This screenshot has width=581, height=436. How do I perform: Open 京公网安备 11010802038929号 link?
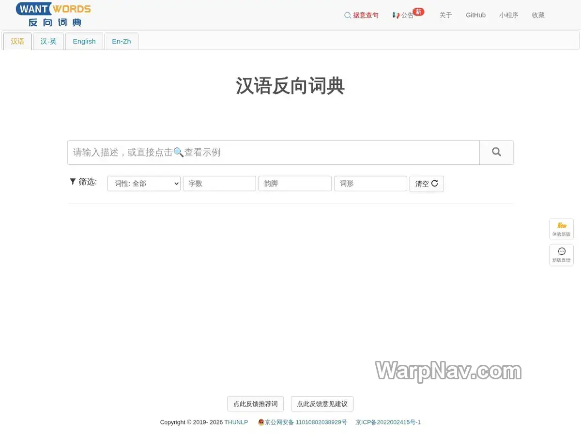coord(306,422)
